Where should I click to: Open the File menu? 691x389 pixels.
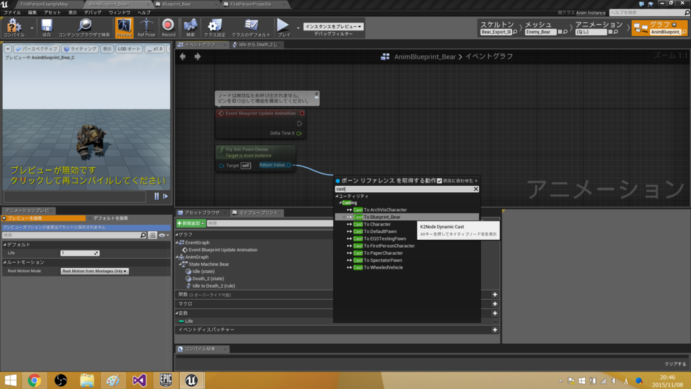click(12, 12)
